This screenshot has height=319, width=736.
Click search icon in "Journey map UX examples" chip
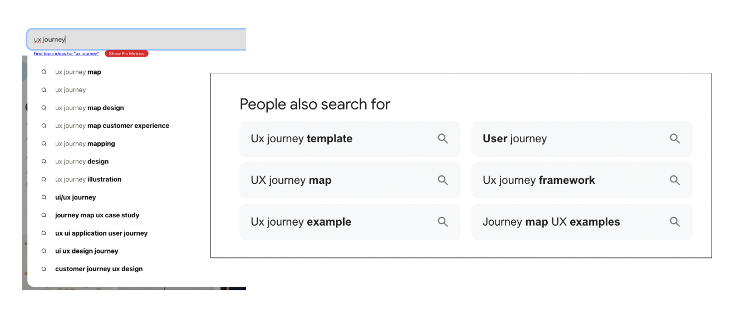tap(675, 222)
